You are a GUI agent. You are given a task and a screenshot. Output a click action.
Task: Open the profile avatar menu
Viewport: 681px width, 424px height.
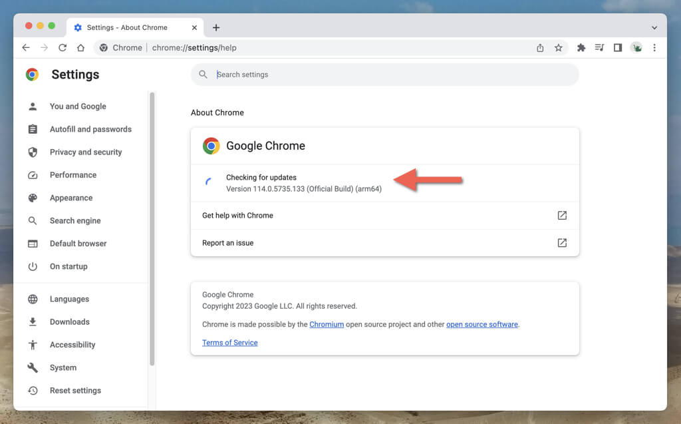click(x=636, y=48)
